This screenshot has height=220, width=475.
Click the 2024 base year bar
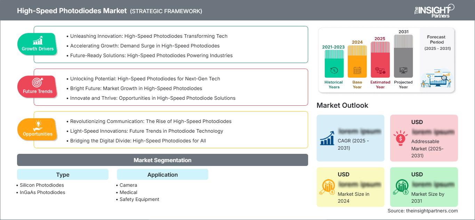357,62
